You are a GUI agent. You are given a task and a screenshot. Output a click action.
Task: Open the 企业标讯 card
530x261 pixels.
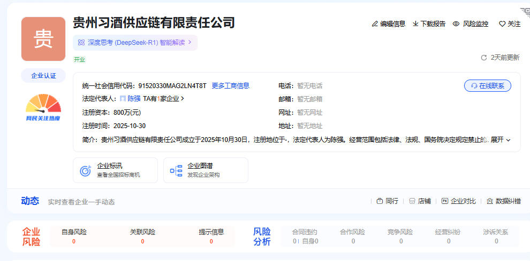pyautogui.click(x=115, y=170)
